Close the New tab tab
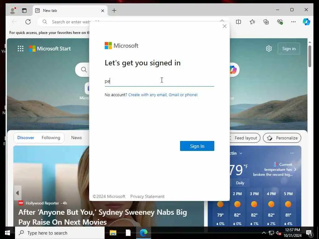Image resolution: width=319 pixels, height=239 pixels. point(103,11)
